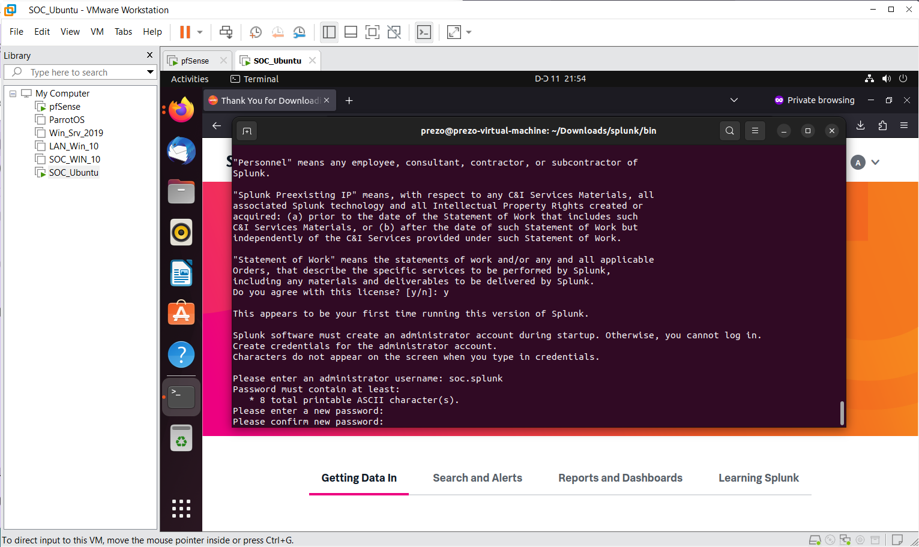
Task: Show the console view
Action: [x=424, y=32]
